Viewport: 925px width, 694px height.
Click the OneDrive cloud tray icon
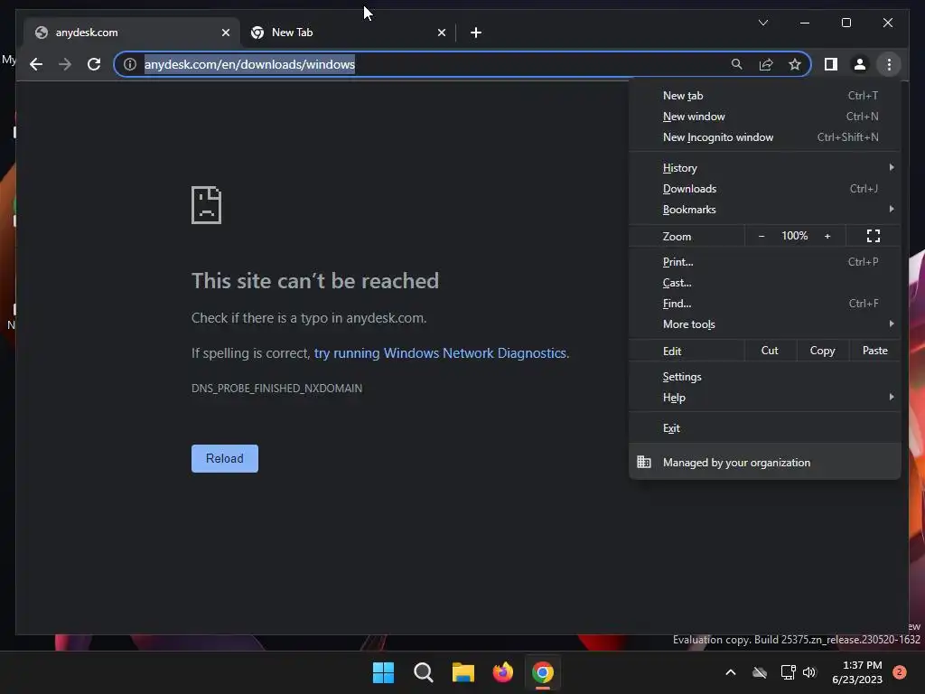tap(760, 672)
